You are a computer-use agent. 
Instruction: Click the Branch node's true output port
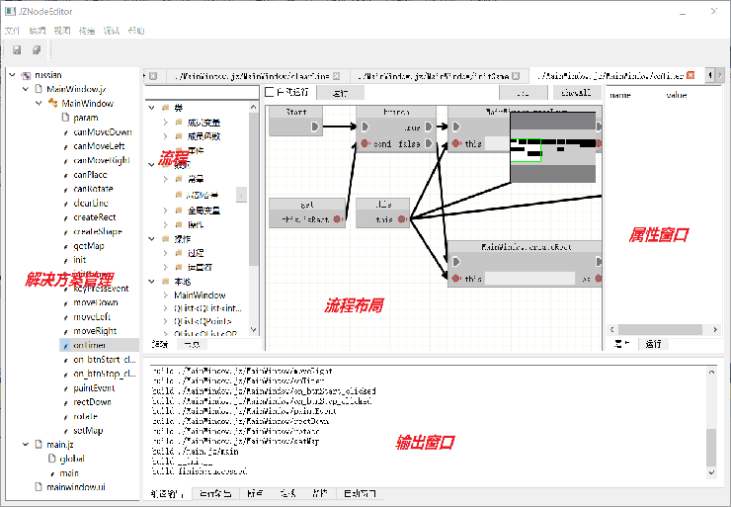tap(429, 127)
